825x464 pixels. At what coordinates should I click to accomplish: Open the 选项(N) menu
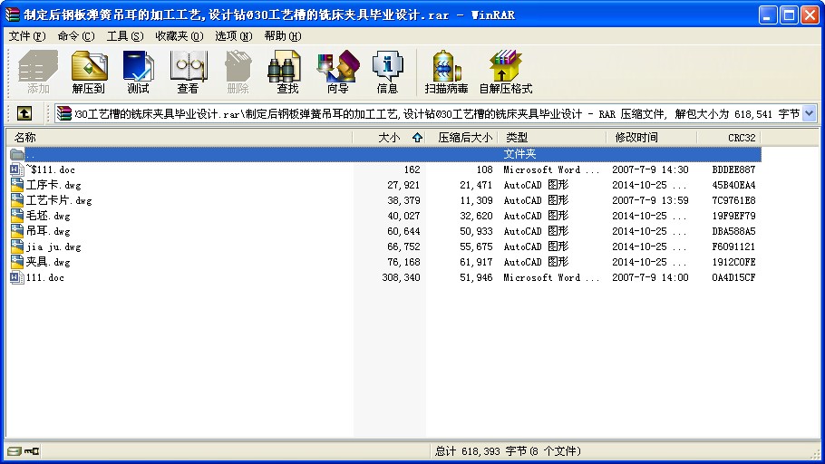234,35
